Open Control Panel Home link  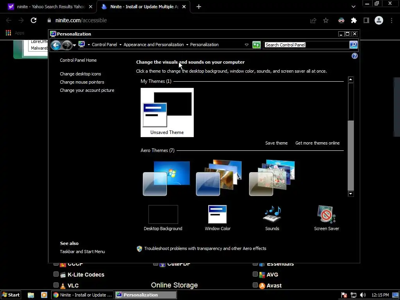(x=78, y=60)
